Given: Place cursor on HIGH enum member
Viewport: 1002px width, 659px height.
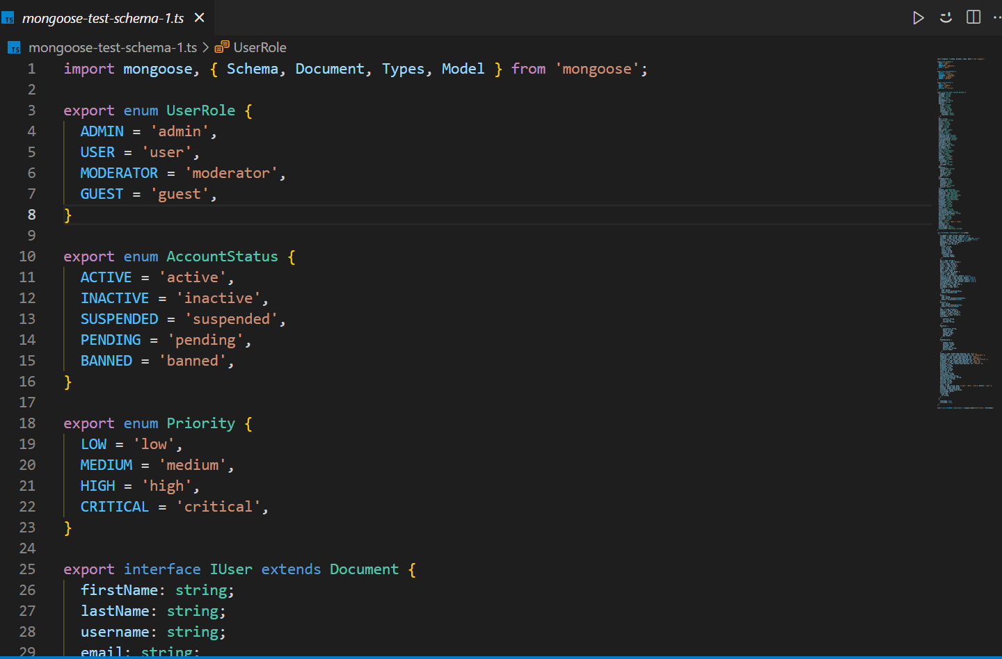Looking at the screenshot, I should pos(97,486).
